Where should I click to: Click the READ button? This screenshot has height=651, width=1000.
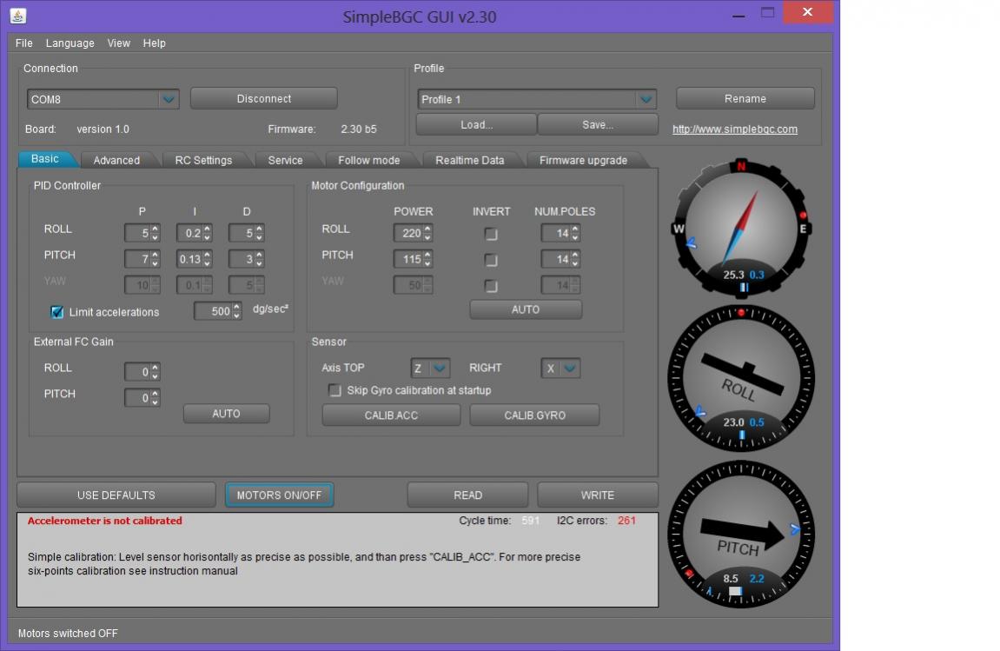[x=467, y=495]
